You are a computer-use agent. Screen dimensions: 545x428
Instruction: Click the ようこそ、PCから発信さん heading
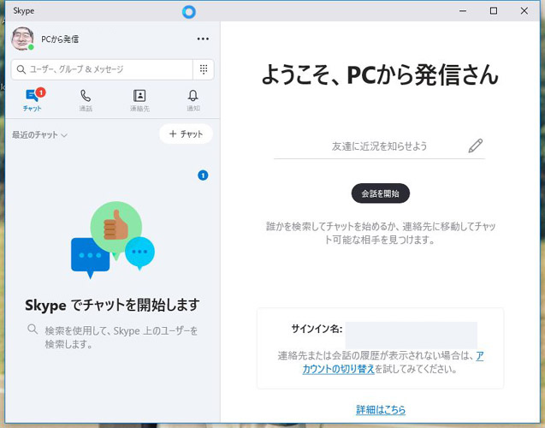tap(380, 74)
